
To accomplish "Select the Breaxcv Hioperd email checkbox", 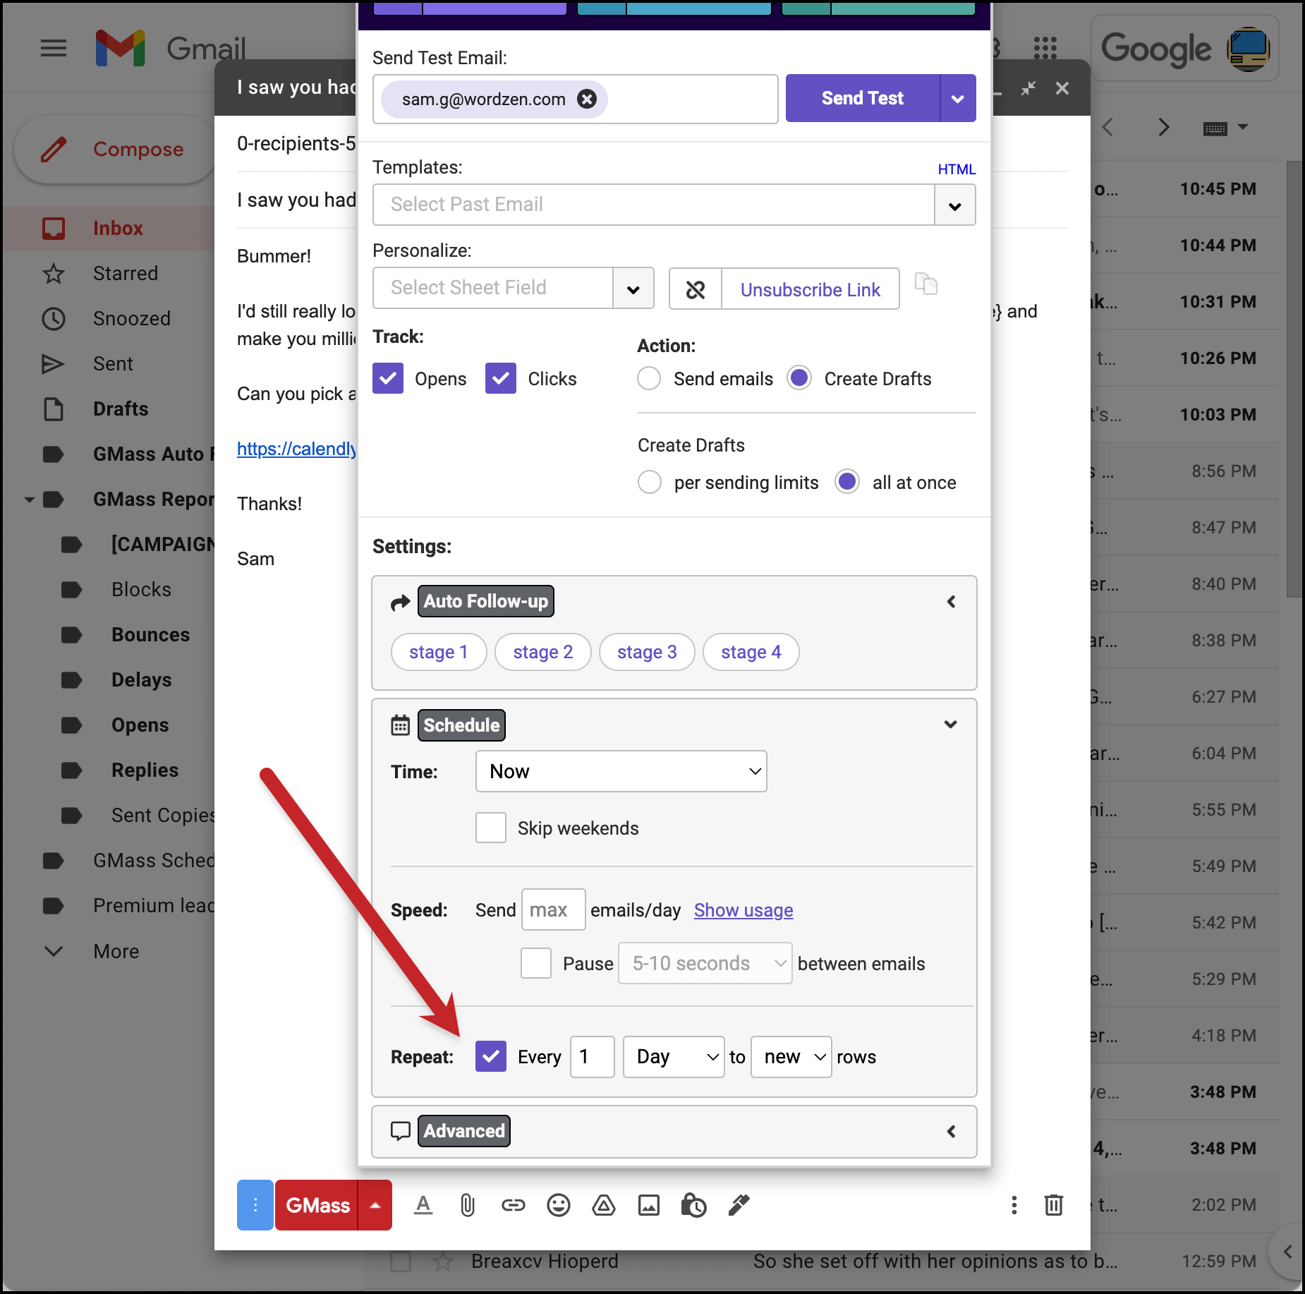I will [401, 1261].
